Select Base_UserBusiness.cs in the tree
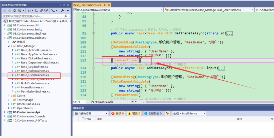274x138 pixels. click(x=35, y=75)
